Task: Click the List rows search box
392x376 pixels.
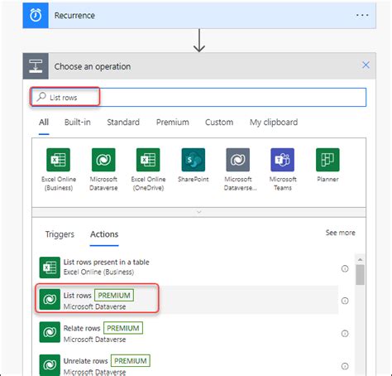Action: tap(198, 97)
